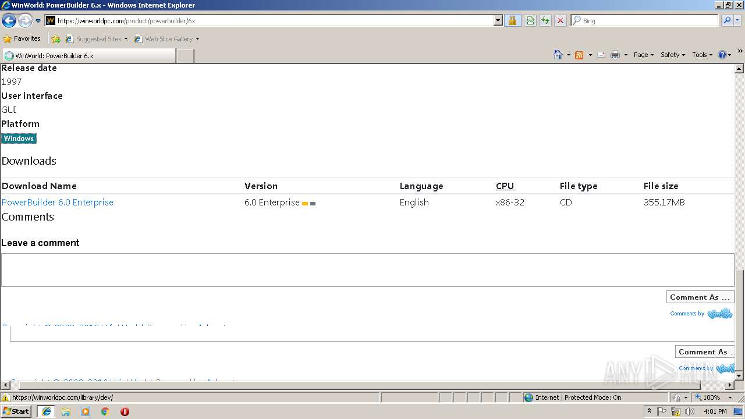Open the Suggested Sites dropdown
The height and width of the screenshot is (419, 745).
click(x=97, y=39)
